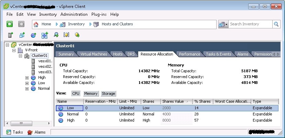Switch view to Storage
Viewport: 285px width, 138px height.
click(x=108, y=93)
